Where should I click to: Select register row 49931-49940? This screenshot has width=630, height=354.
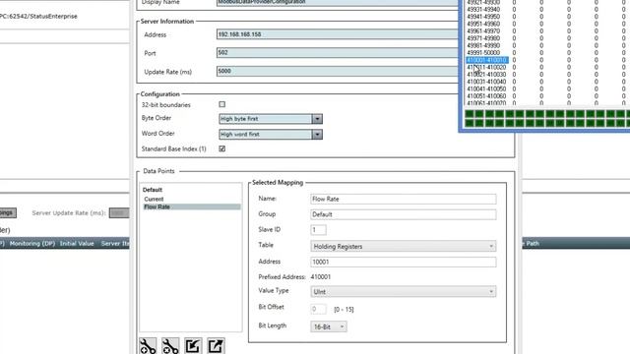coord(483,10)
